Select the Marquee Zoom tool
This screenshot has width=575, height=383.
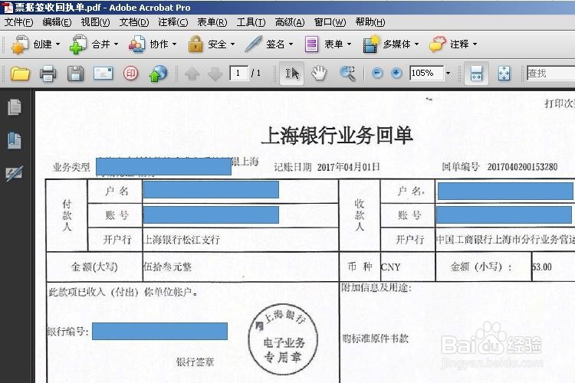[347, 74]
